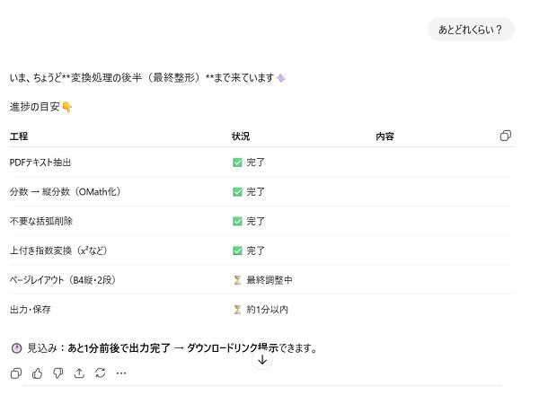Copy the progress table with table copy icon

pyautogui.click(x=505, y=136)
